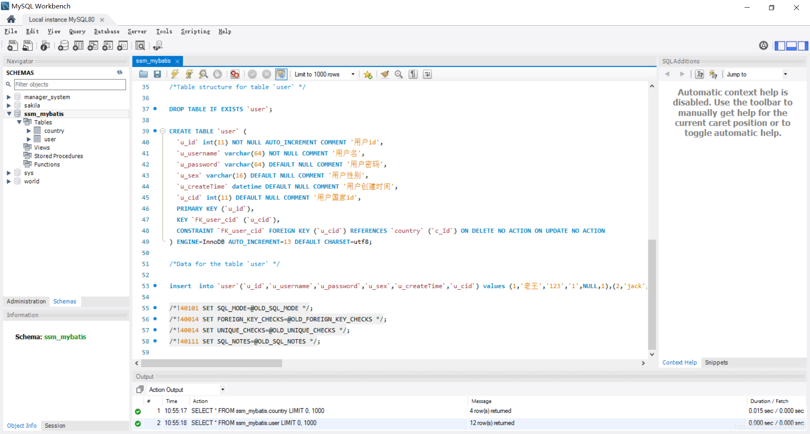Viewport: 810px width, 434px height.
Task: Click the editor horizontal scrollbar thumb
Action: coord(212,363)
